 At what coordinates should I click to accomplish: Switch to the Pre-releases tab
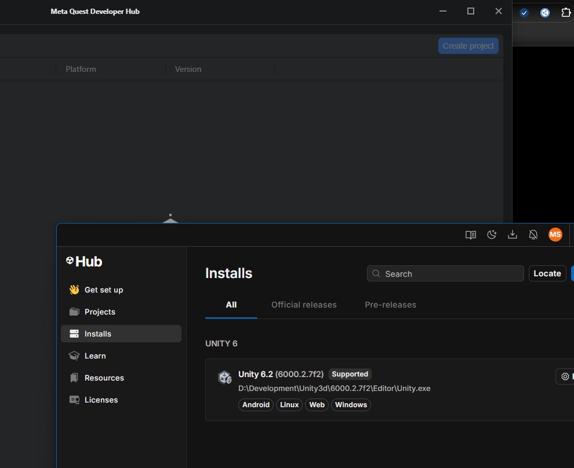(x=390, y=305)
